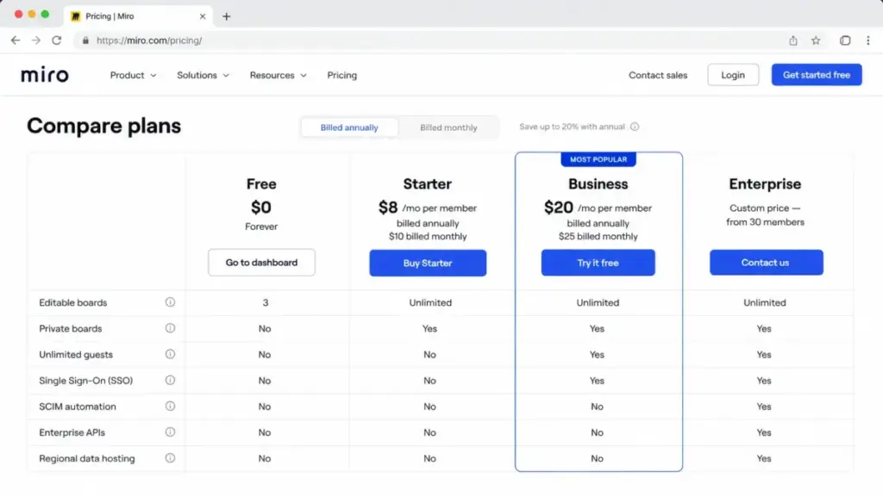
Task: Click info icon for Editable boards
Action: point(170,302)
